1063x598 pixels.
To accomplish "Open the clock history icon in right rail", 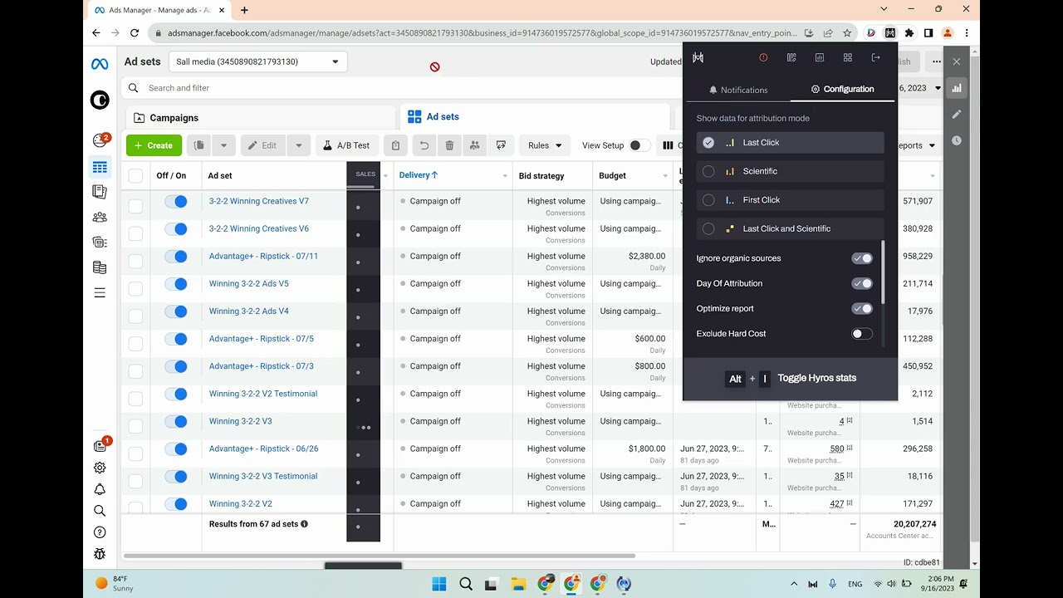I will [x=957, y=140].
